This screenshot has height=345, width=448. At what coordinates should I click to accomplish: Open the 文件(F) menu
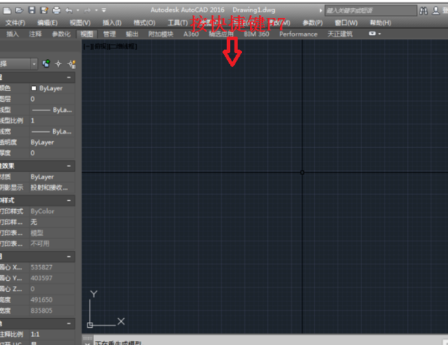(15, 23)
